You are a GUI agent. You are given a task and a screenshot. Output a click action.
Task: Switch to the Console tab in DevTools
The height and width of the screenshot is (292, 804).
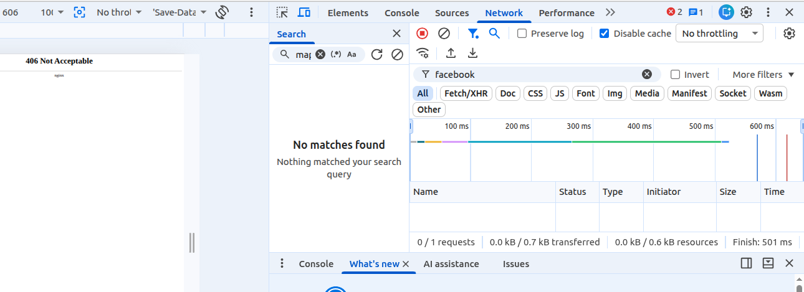[401, 12]
